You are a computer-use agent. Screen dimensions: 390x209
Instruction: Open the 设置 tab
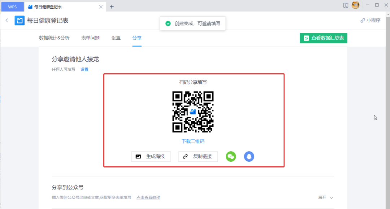pyautogui.click(x=116, y=38)
